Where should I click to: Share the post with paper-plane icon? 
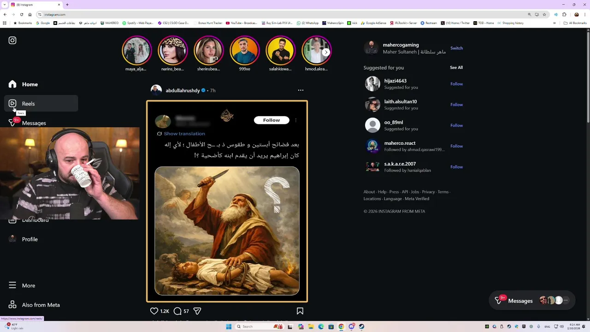197,311
